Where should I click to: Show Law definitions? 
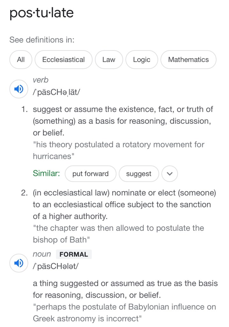tap(109, 60)
